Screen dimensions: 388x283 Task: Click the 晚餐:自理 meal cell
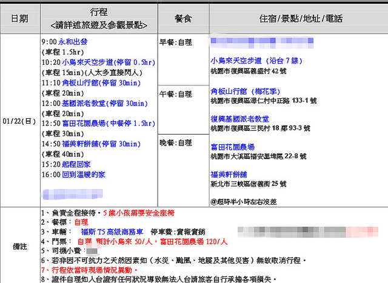(x=175, y=143)
